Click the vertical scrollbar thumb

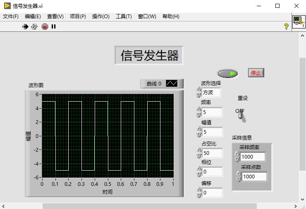(x=302, y=114)
